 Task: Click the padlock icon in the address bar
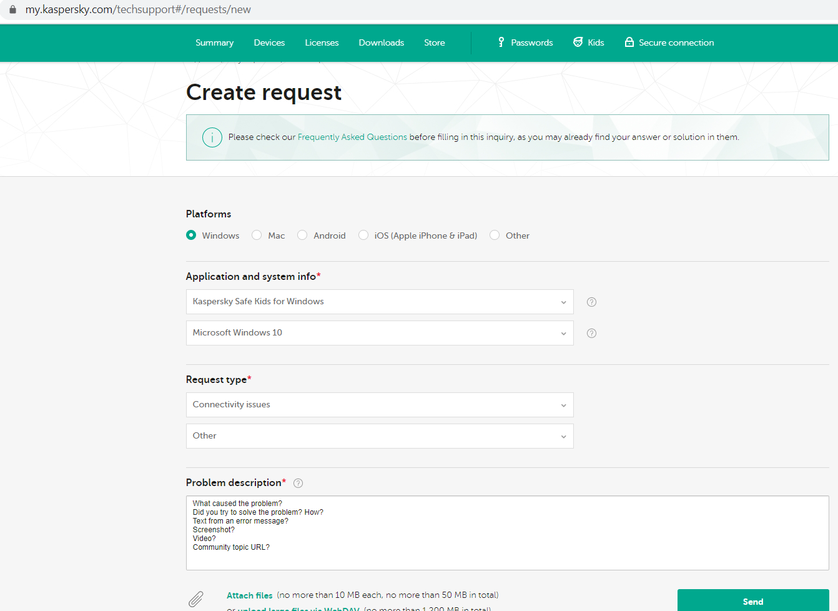pos(12,9)
